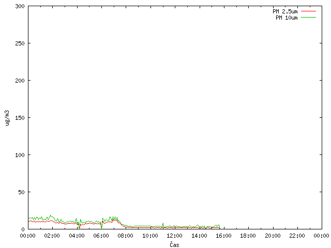Click the y-axis value 150
331x248 pixels.
tap(20, 118)
